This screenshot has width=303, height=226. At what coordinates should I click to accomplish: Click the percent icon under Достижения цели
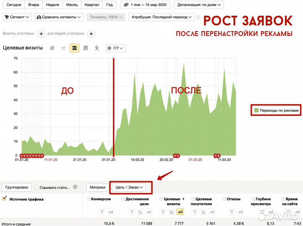140,212
